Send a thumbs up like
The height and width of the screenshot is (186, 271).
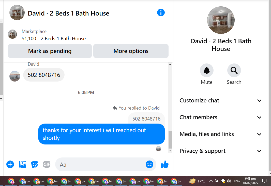coord(164,164)
